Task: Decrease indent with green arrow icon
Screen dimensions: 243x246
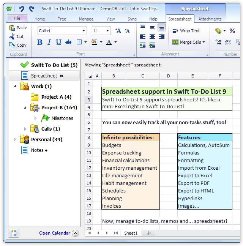Action: pyautogui.click(x=152, y=45)
